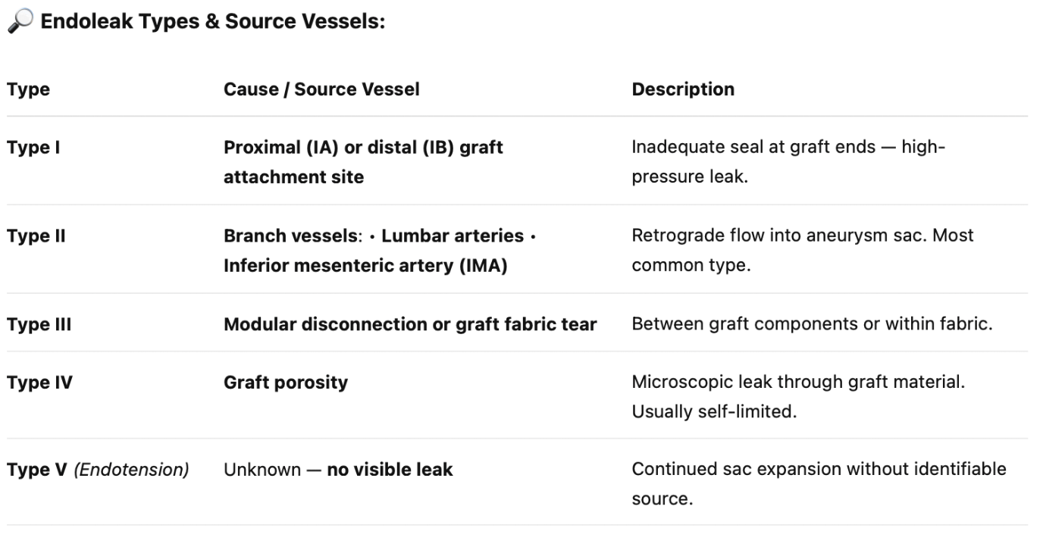Select the 'Type III' row label
Viewport: 1043px width, 550px height.
click(39, 325)
